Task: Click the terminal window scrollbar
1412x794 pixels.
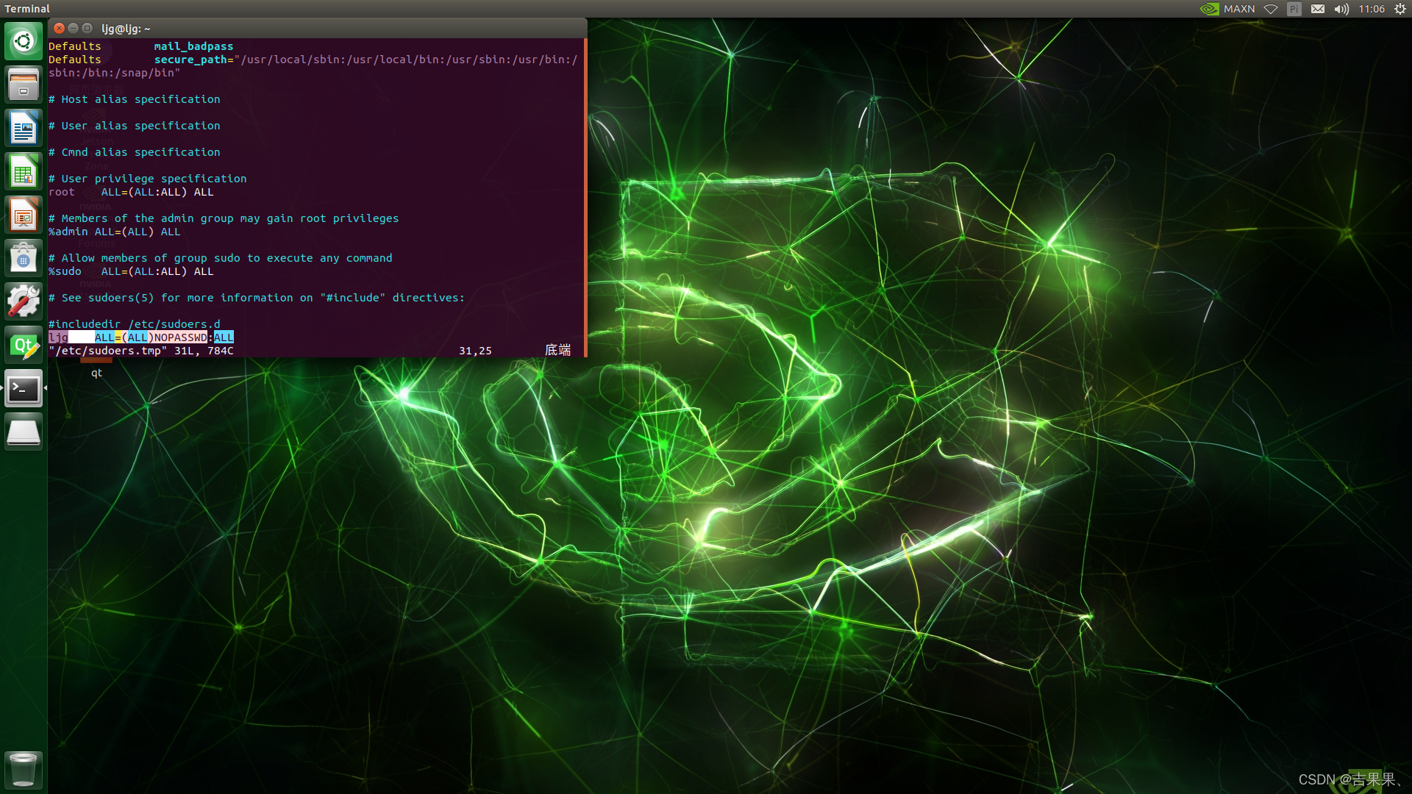Action: pyautogui.click(x=585, y=197)
